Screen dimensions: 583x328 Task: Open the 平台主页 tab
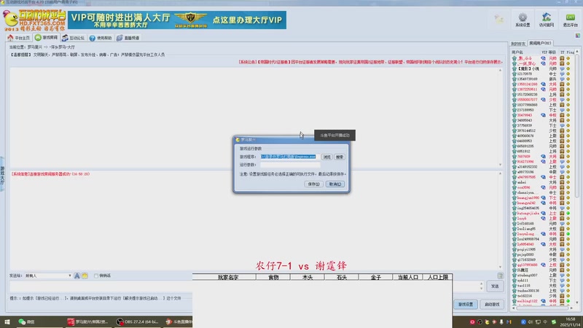(x=18, y=38)
